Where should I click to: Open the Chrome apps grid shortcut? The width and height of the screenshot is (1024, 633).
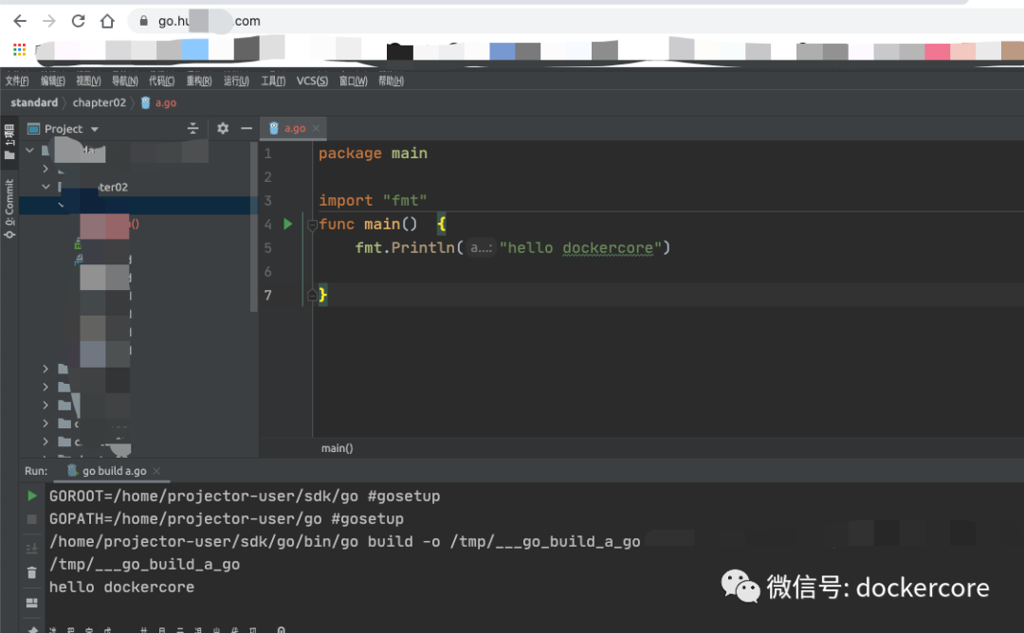pos(20,49)
